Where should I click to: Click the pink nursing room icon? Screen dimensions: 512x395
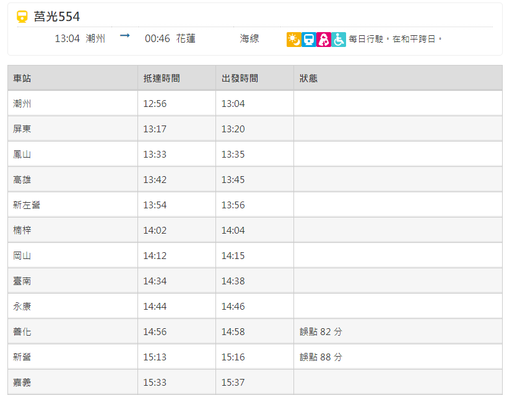coord(324,40)
